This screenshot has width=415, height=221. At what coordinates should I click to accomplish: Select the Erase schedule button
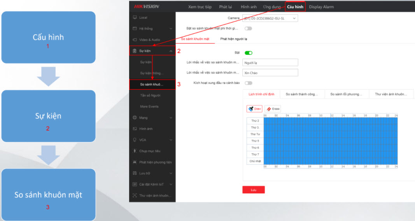coord(273,109)
